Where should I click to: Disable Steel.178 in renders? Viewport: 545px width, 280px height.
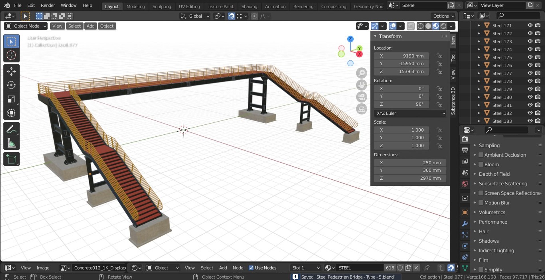(538, 81)
